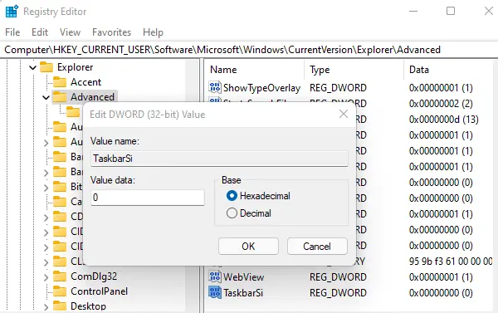Select the WebView value name

pyautogui.click(x=243, y=276)
